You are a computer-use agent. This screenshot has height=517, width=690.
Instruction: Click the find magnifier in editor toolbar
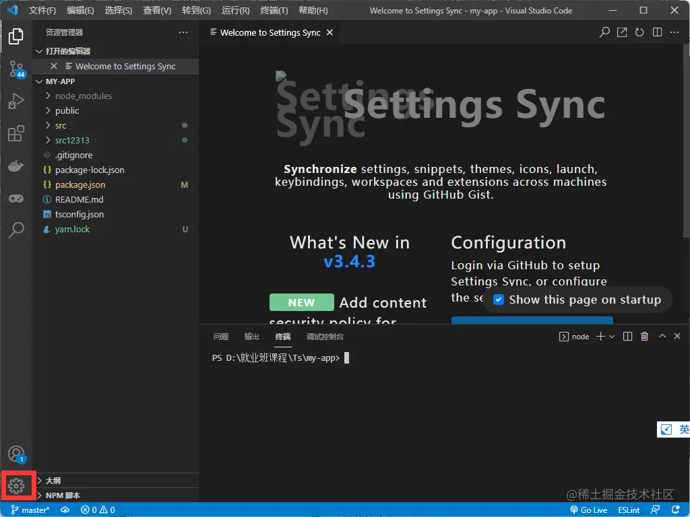tap(604, 32)
